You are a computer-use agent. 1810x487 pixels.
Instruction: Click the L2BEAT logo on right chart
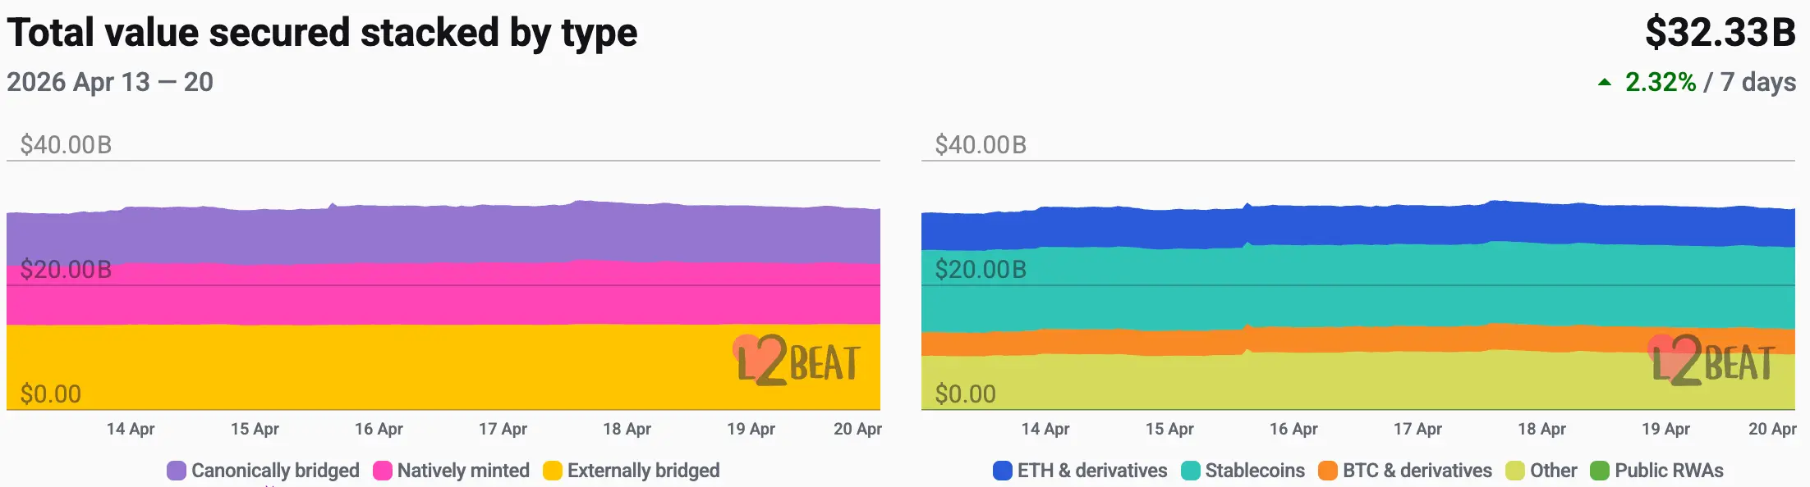(x=1711, y=362)
